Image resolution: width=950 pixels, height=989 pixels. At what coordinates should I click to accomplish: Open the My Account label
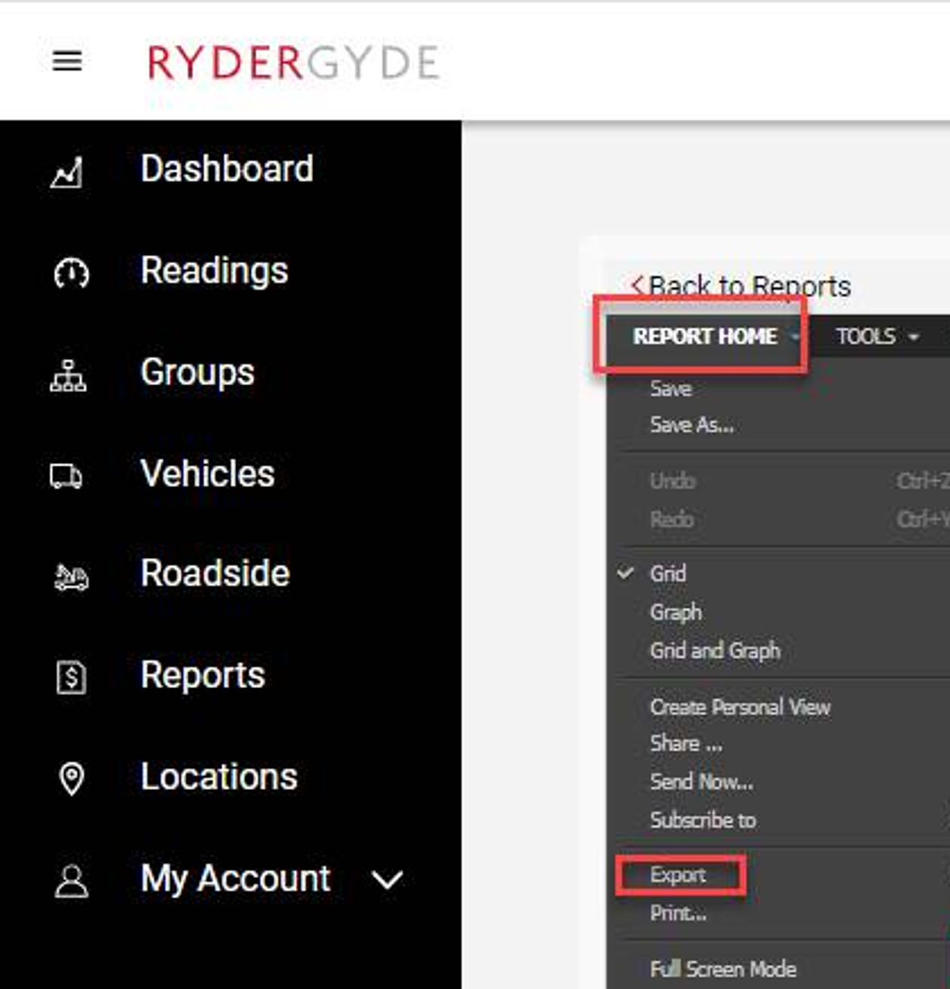point(235,879)
